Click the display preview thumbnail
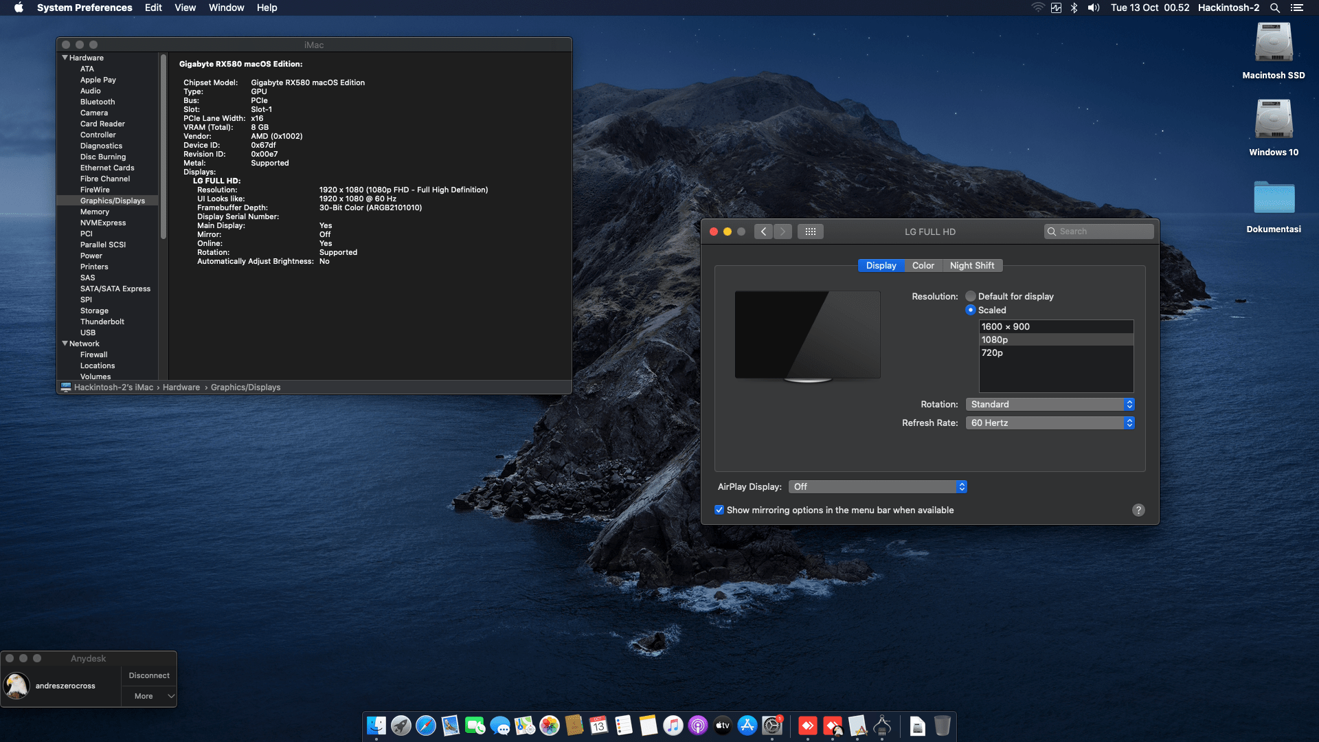The width and height of the screenshot is (1319, 742). (x=807, y=336)
